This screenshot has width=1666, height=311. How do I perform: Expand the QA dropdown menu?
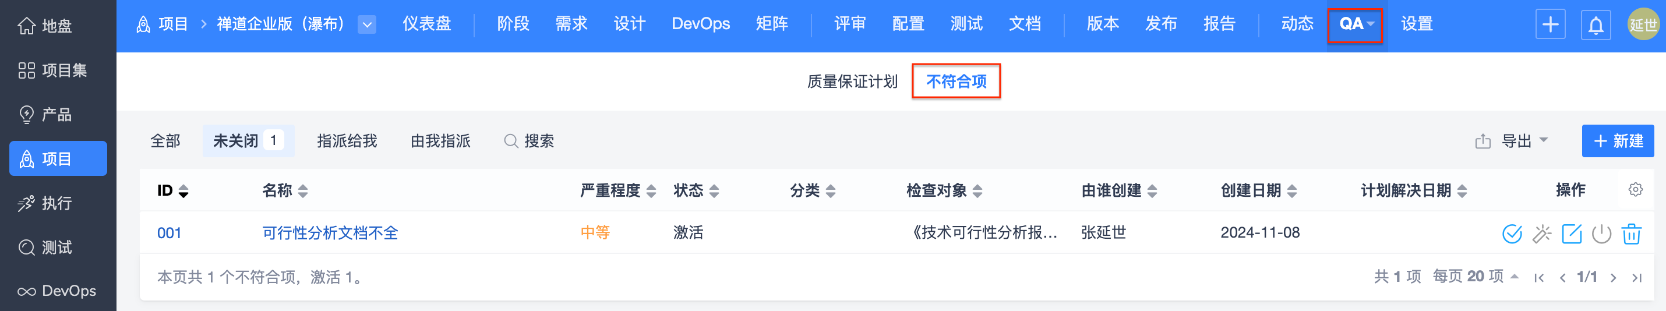(1356, 24)
